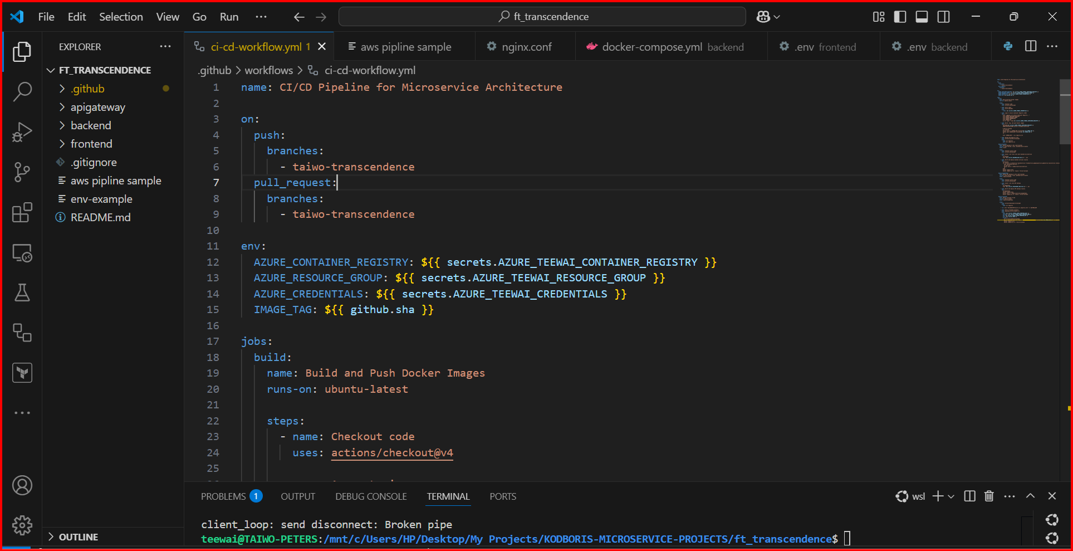Open the Accounts icon above settings
The height and width of the screenshot is (551, 1073).
[x=22, y=485]
